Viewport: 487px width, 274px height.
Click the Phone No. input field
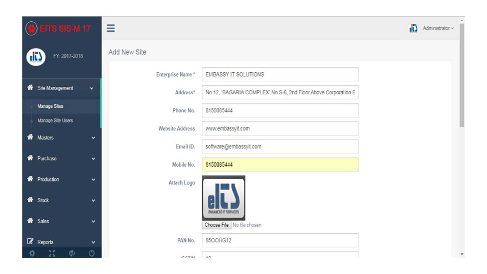[280, 110]
